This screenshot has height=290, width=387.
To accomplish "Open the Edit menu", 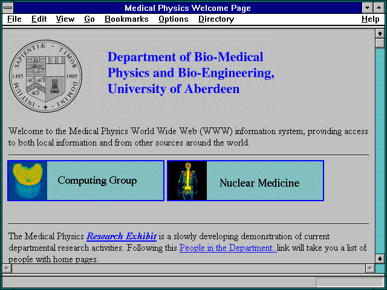I will pyautogui.click(x=39, y=19).
